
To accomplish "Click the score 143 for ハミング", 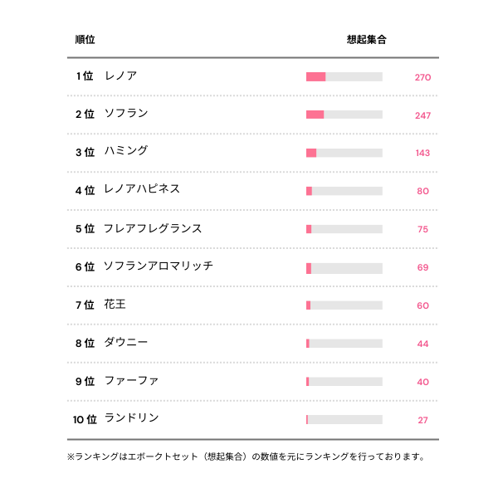I will tap(422, 153).
